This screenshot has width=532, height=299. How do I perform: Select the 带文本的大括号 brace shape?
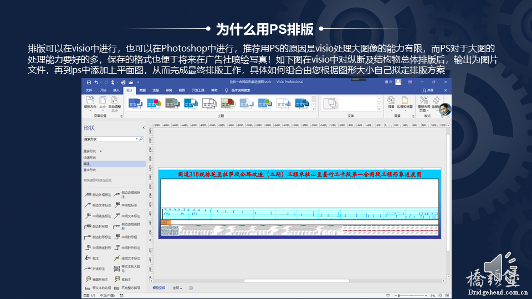[127, 269]
